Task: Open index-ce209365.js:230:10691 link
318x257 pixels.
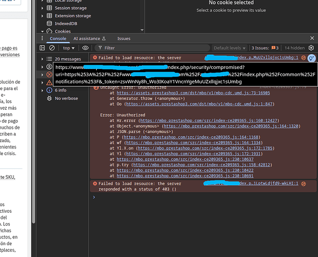Action: click(x=185, y=176)
